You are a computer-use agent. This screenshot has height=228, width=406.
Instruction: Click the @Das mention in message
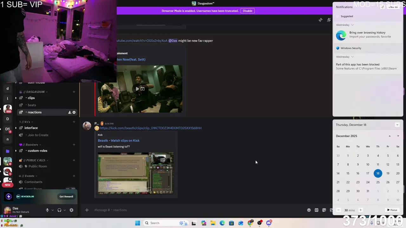[173, 41]
